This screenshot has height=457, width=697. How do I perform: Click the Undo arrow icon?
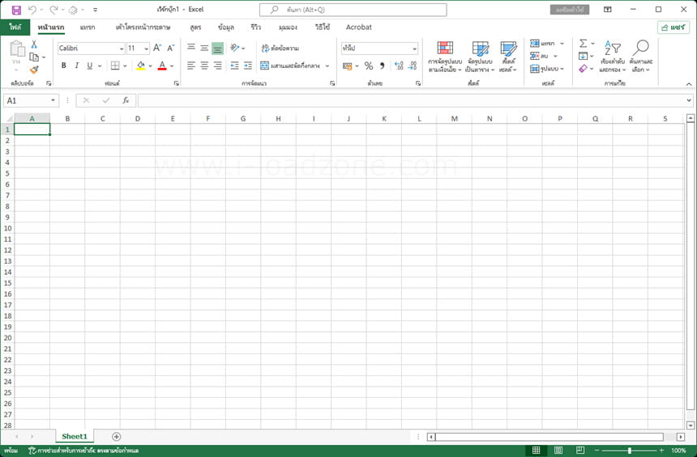coord(32,10)
